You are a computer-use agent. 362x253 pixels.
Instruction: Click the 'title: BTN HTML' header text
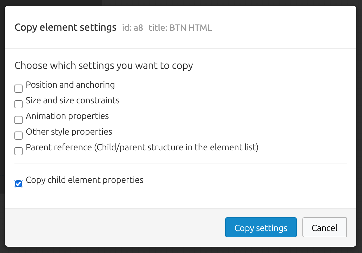pyautogui.click(x=180, y=28)
